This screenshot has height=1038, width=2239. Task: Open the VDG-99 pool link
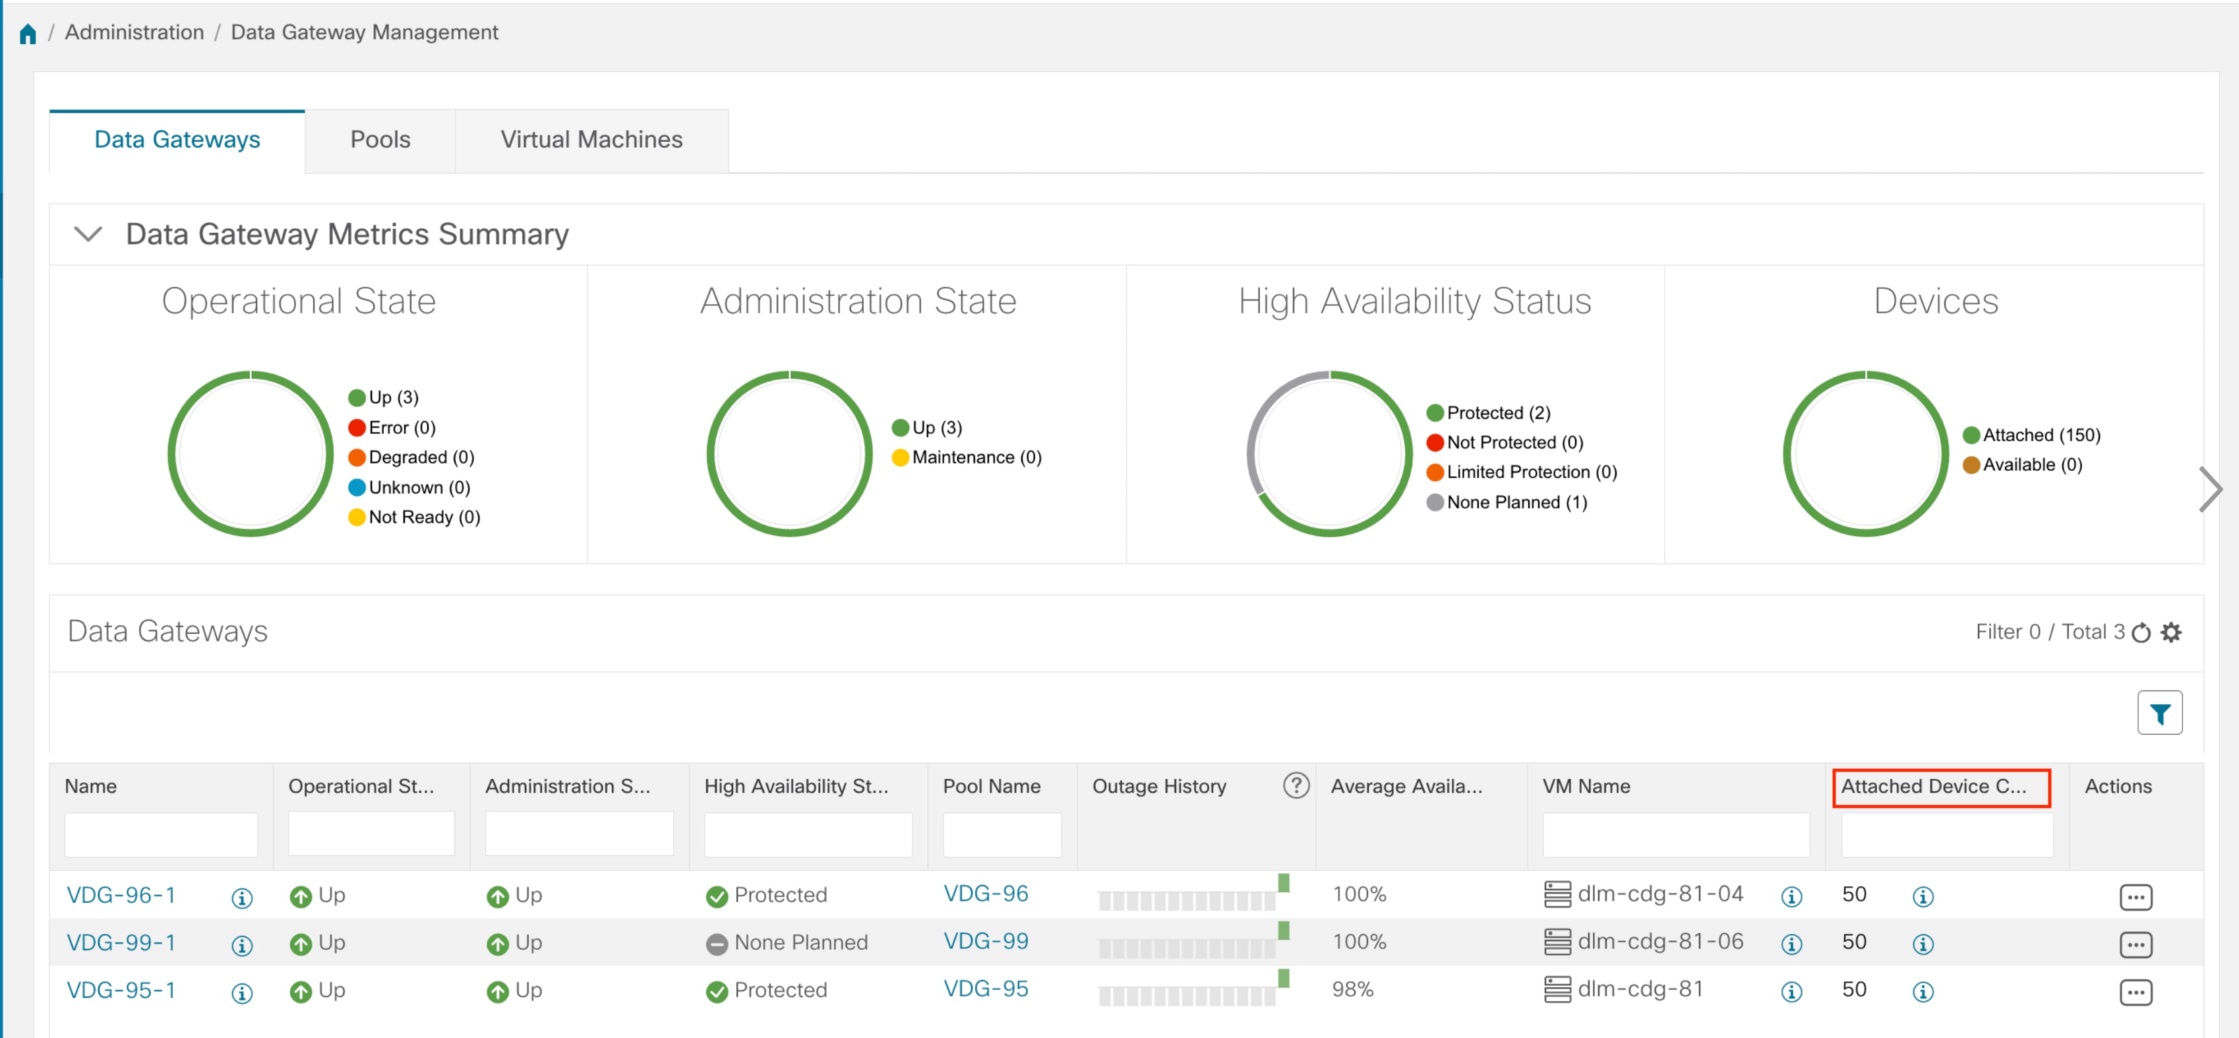tap(985, 942)
